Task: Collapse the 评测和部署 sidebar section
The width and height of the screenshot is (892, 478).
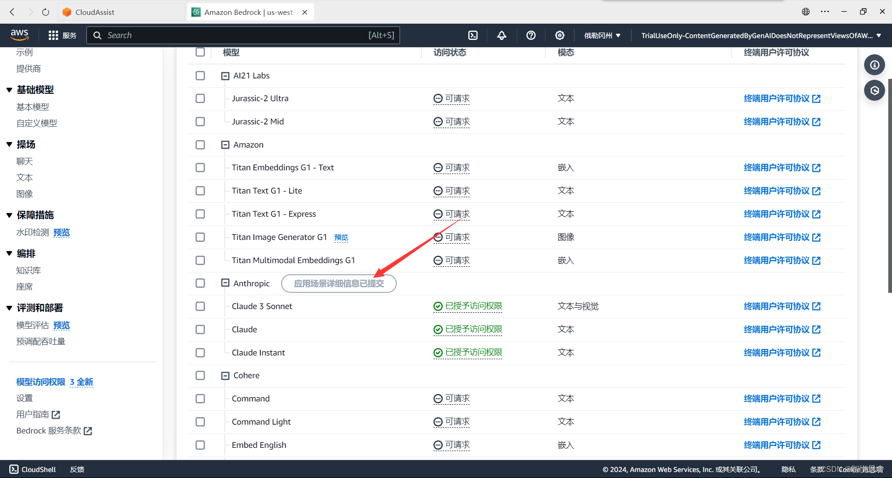Action: (x=9, y=308)
